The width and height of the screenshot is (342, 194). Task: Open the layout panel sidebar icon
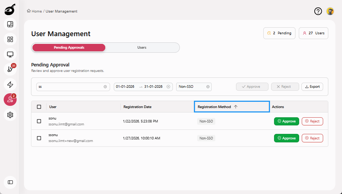point(10,24)
